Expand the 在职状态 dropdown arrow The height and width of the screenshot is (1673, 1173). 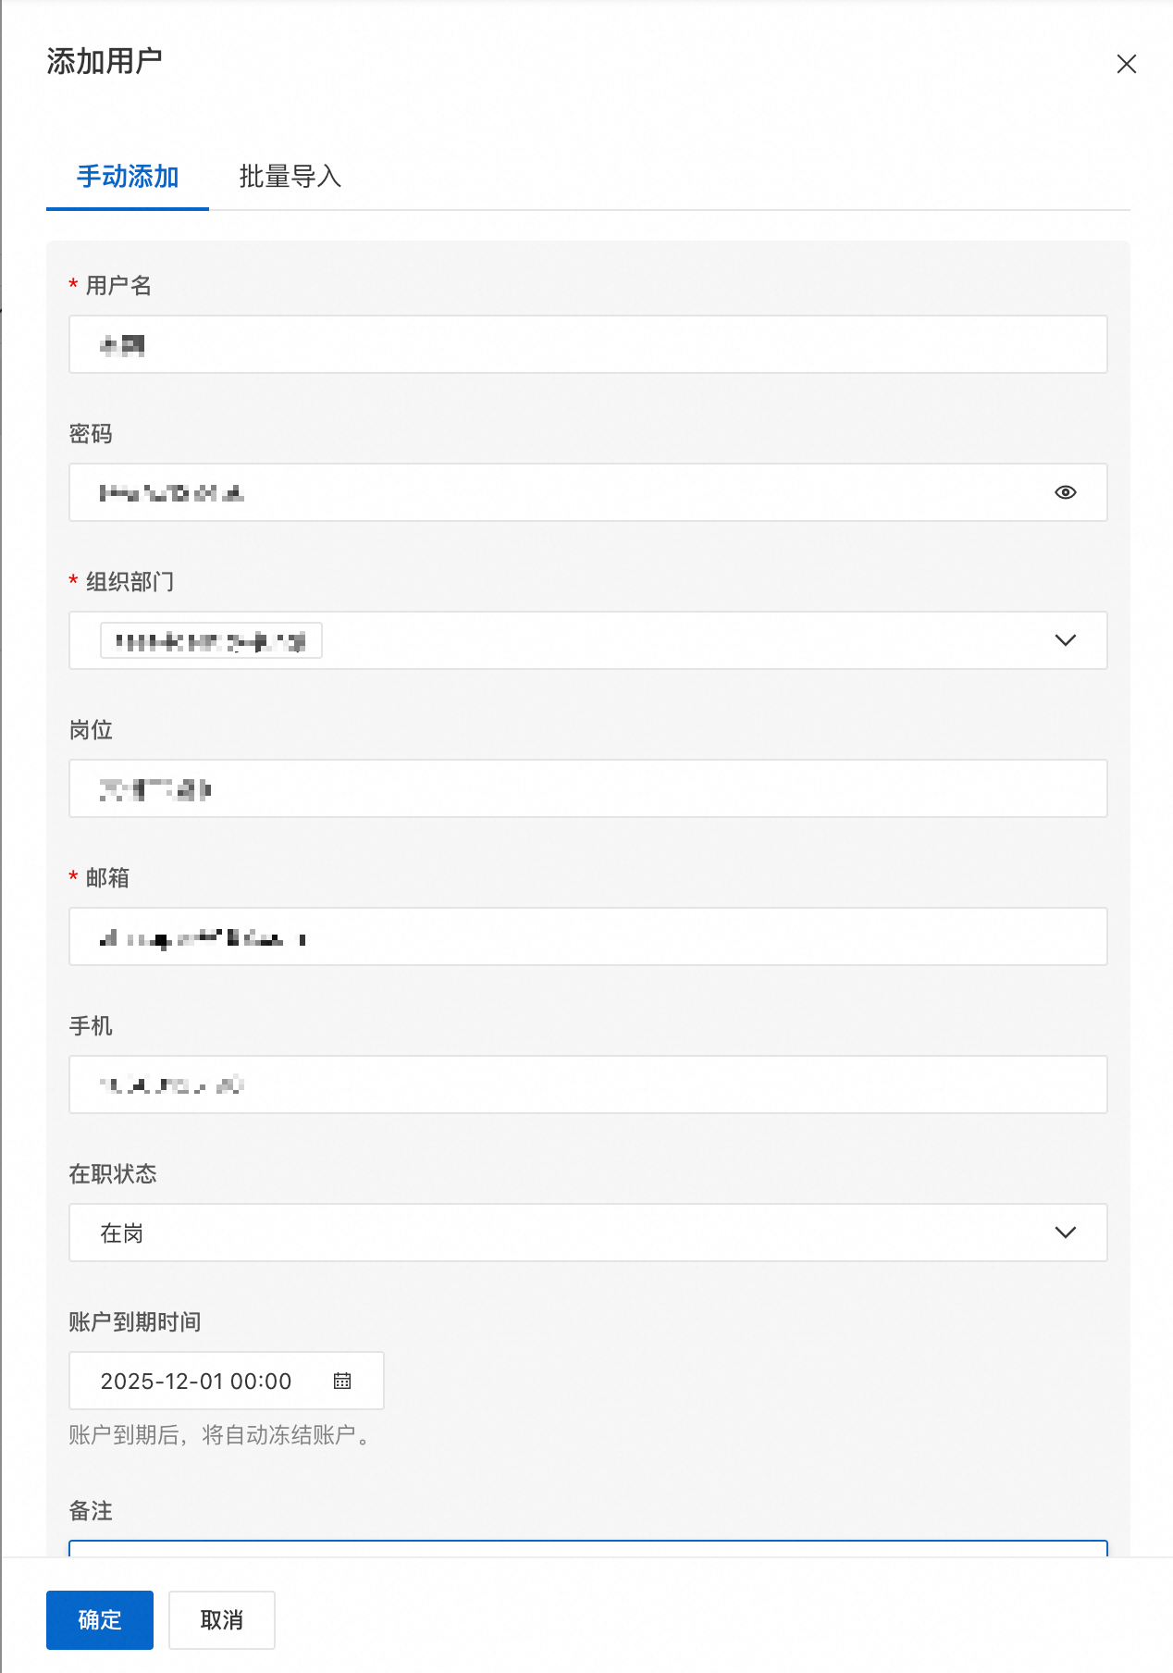point(1065,1233)
